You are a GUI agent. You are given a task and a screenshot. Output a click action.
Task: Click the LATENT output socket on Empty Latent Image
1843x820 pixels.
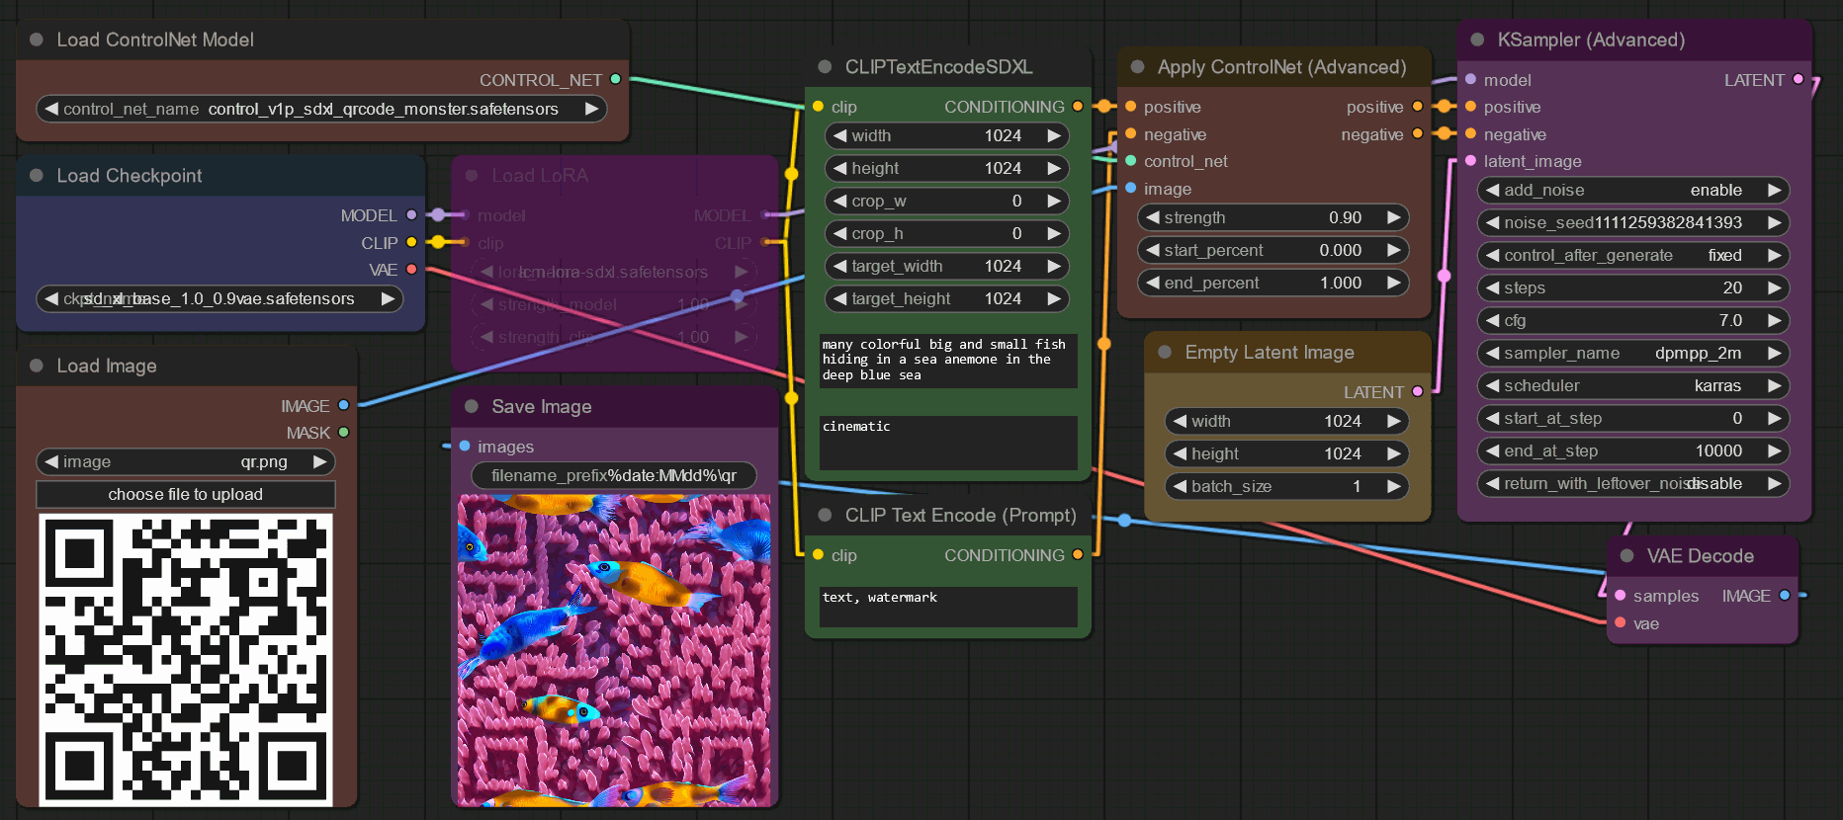(1418, 391)
